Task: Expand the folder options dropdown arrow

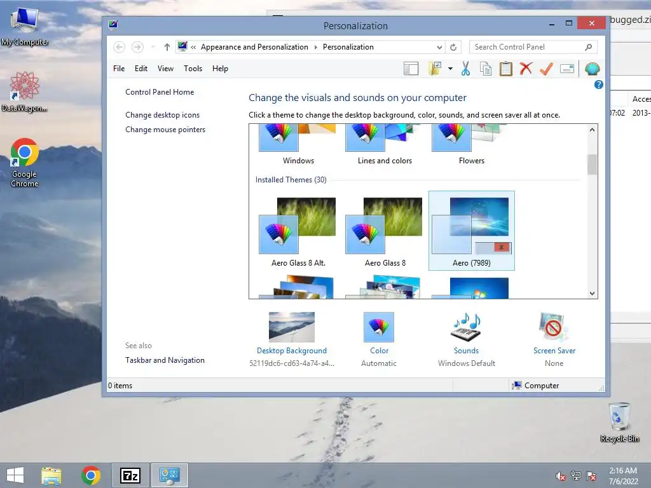Action: 450,69
